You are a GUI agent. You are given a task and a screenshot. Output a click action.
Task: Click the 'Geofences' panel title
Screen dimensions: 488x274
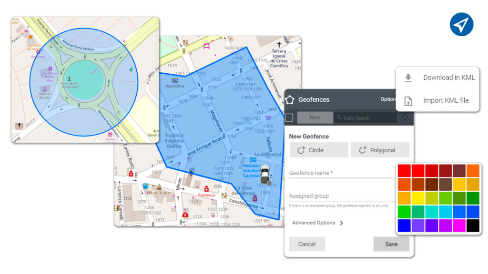[314, 100]
